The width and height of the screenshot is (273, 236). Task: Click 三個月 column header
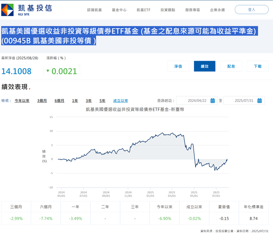tap(16, 207)
